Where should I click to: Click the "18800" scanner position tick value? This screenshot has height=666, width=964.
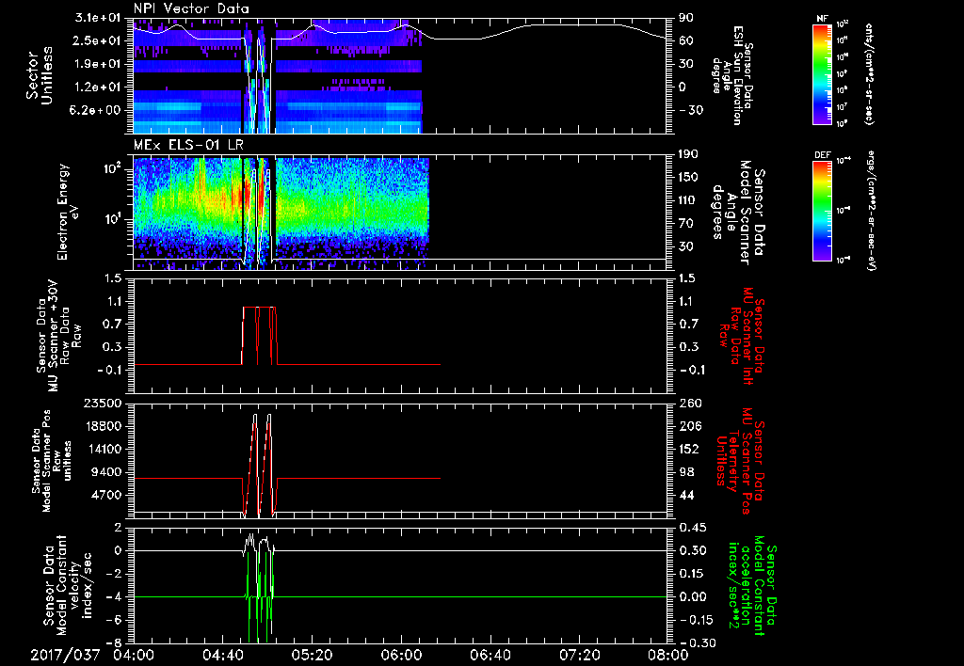click(103, 426)
